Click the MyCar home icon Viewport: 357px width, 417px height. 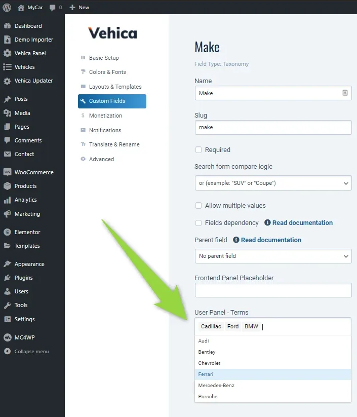pos(21,8)
